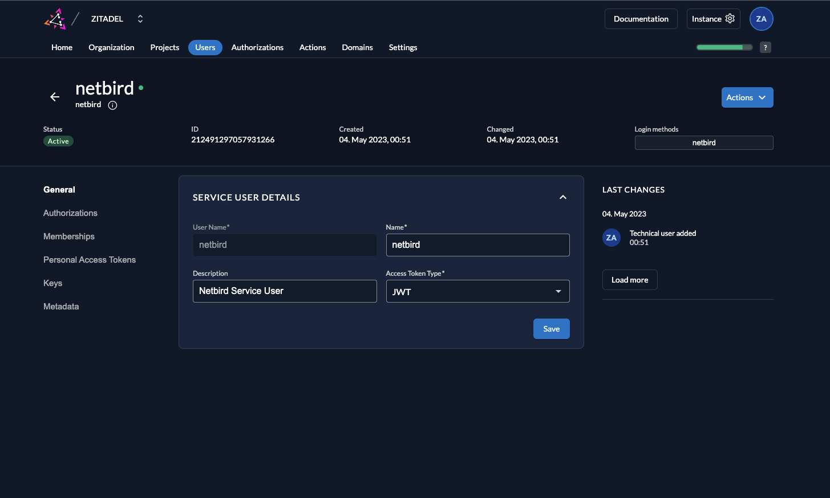Image resolution: width=830 pixels, height=498 pixels.
Task: Open the organization switcher arrows next to ZITADEL
Action: point(140,19)
